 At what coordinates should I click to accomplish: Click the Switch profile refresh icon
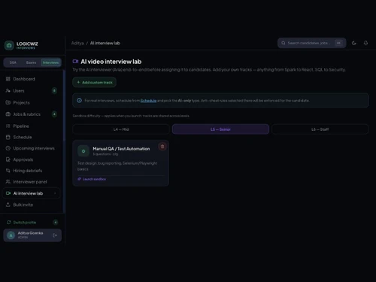pos(9,223)
